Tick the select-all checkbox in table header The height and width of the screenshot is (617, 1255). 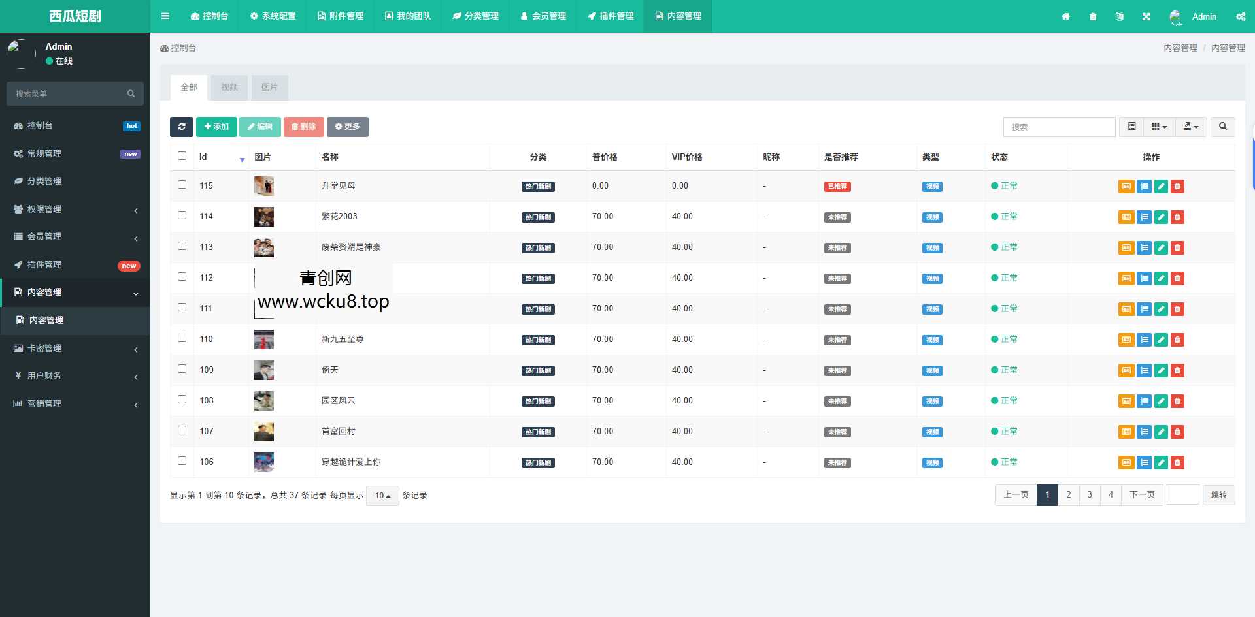pos(182,156)
